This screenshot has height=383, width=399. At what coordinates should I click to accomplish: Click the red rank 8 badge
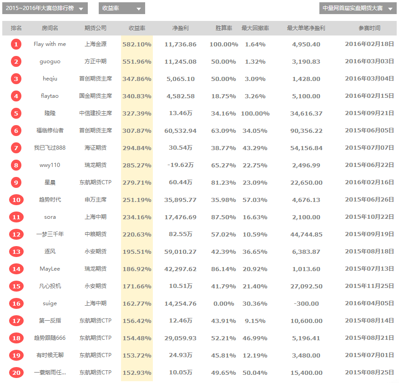(16, 166)
